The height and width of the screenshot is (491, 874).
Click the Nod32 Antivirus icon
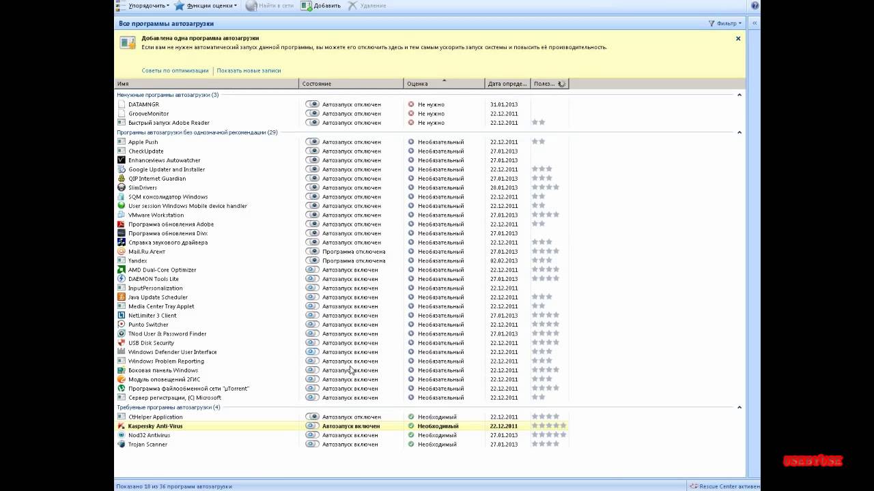coord(122,435)
